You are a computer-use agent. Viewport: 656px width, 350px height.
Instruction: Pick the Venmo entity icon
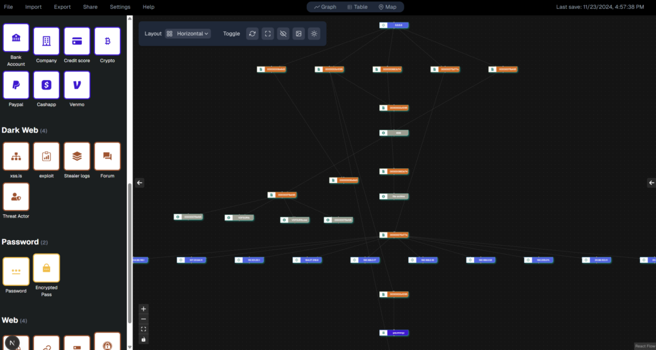point(77,84)
